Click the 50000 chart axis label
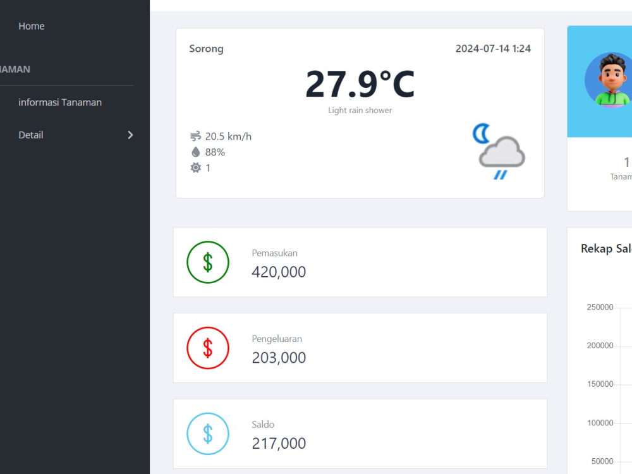 pos(602,461)
